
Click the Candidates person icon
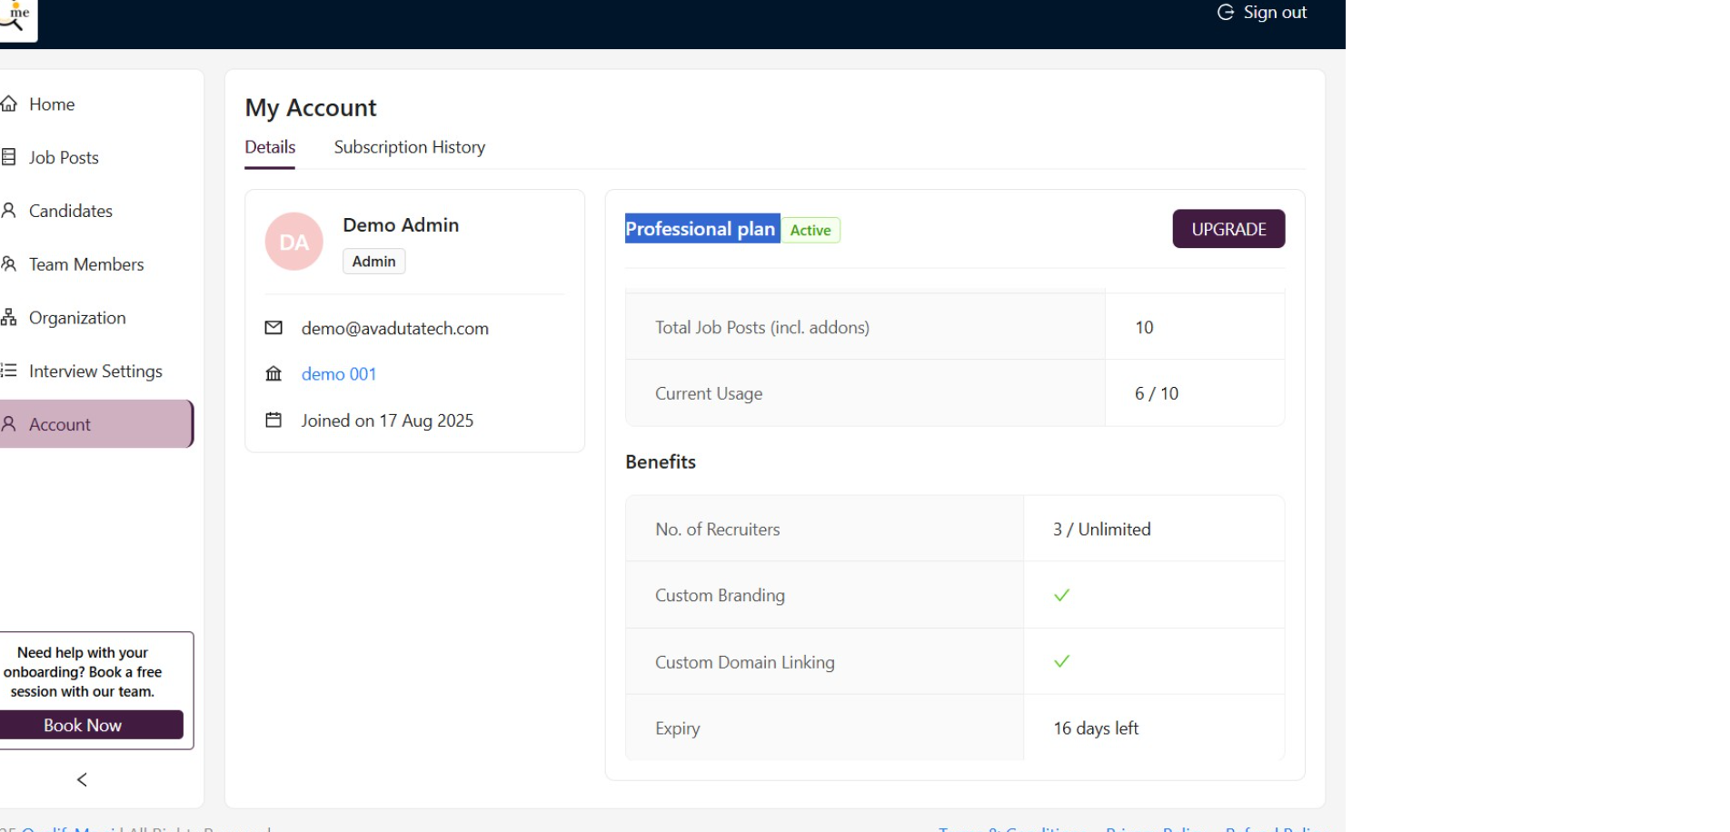pos(9,211)
